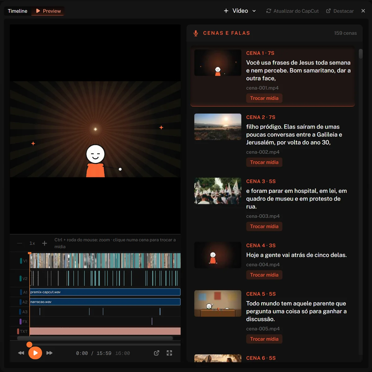This screenshot has height=372, width=372.
Task: Select the FX track label
Action: [x=24, y=322]
